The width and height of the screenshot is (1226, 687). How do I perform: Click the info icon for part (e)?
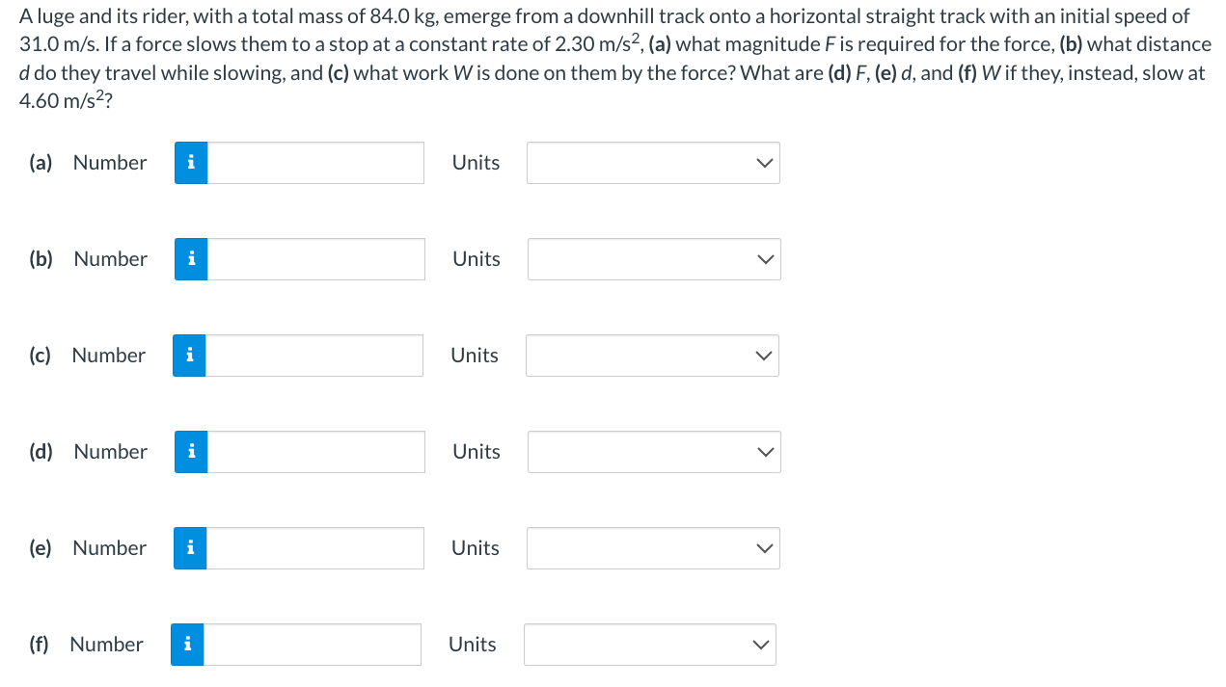pos(190,548)
